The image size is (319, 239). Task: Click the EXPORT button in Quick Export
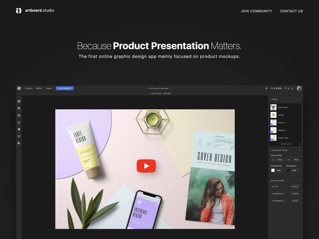tap(295, 186)
